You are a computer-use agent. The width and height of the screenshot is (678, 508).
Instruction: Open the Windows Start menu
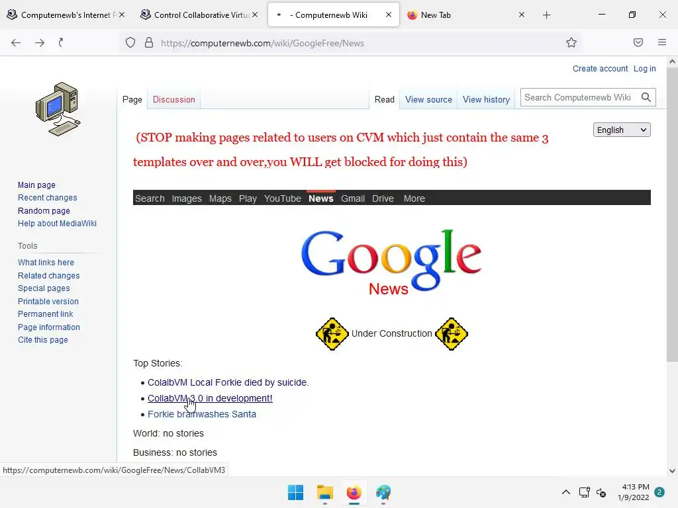click(x=296, y=492)
